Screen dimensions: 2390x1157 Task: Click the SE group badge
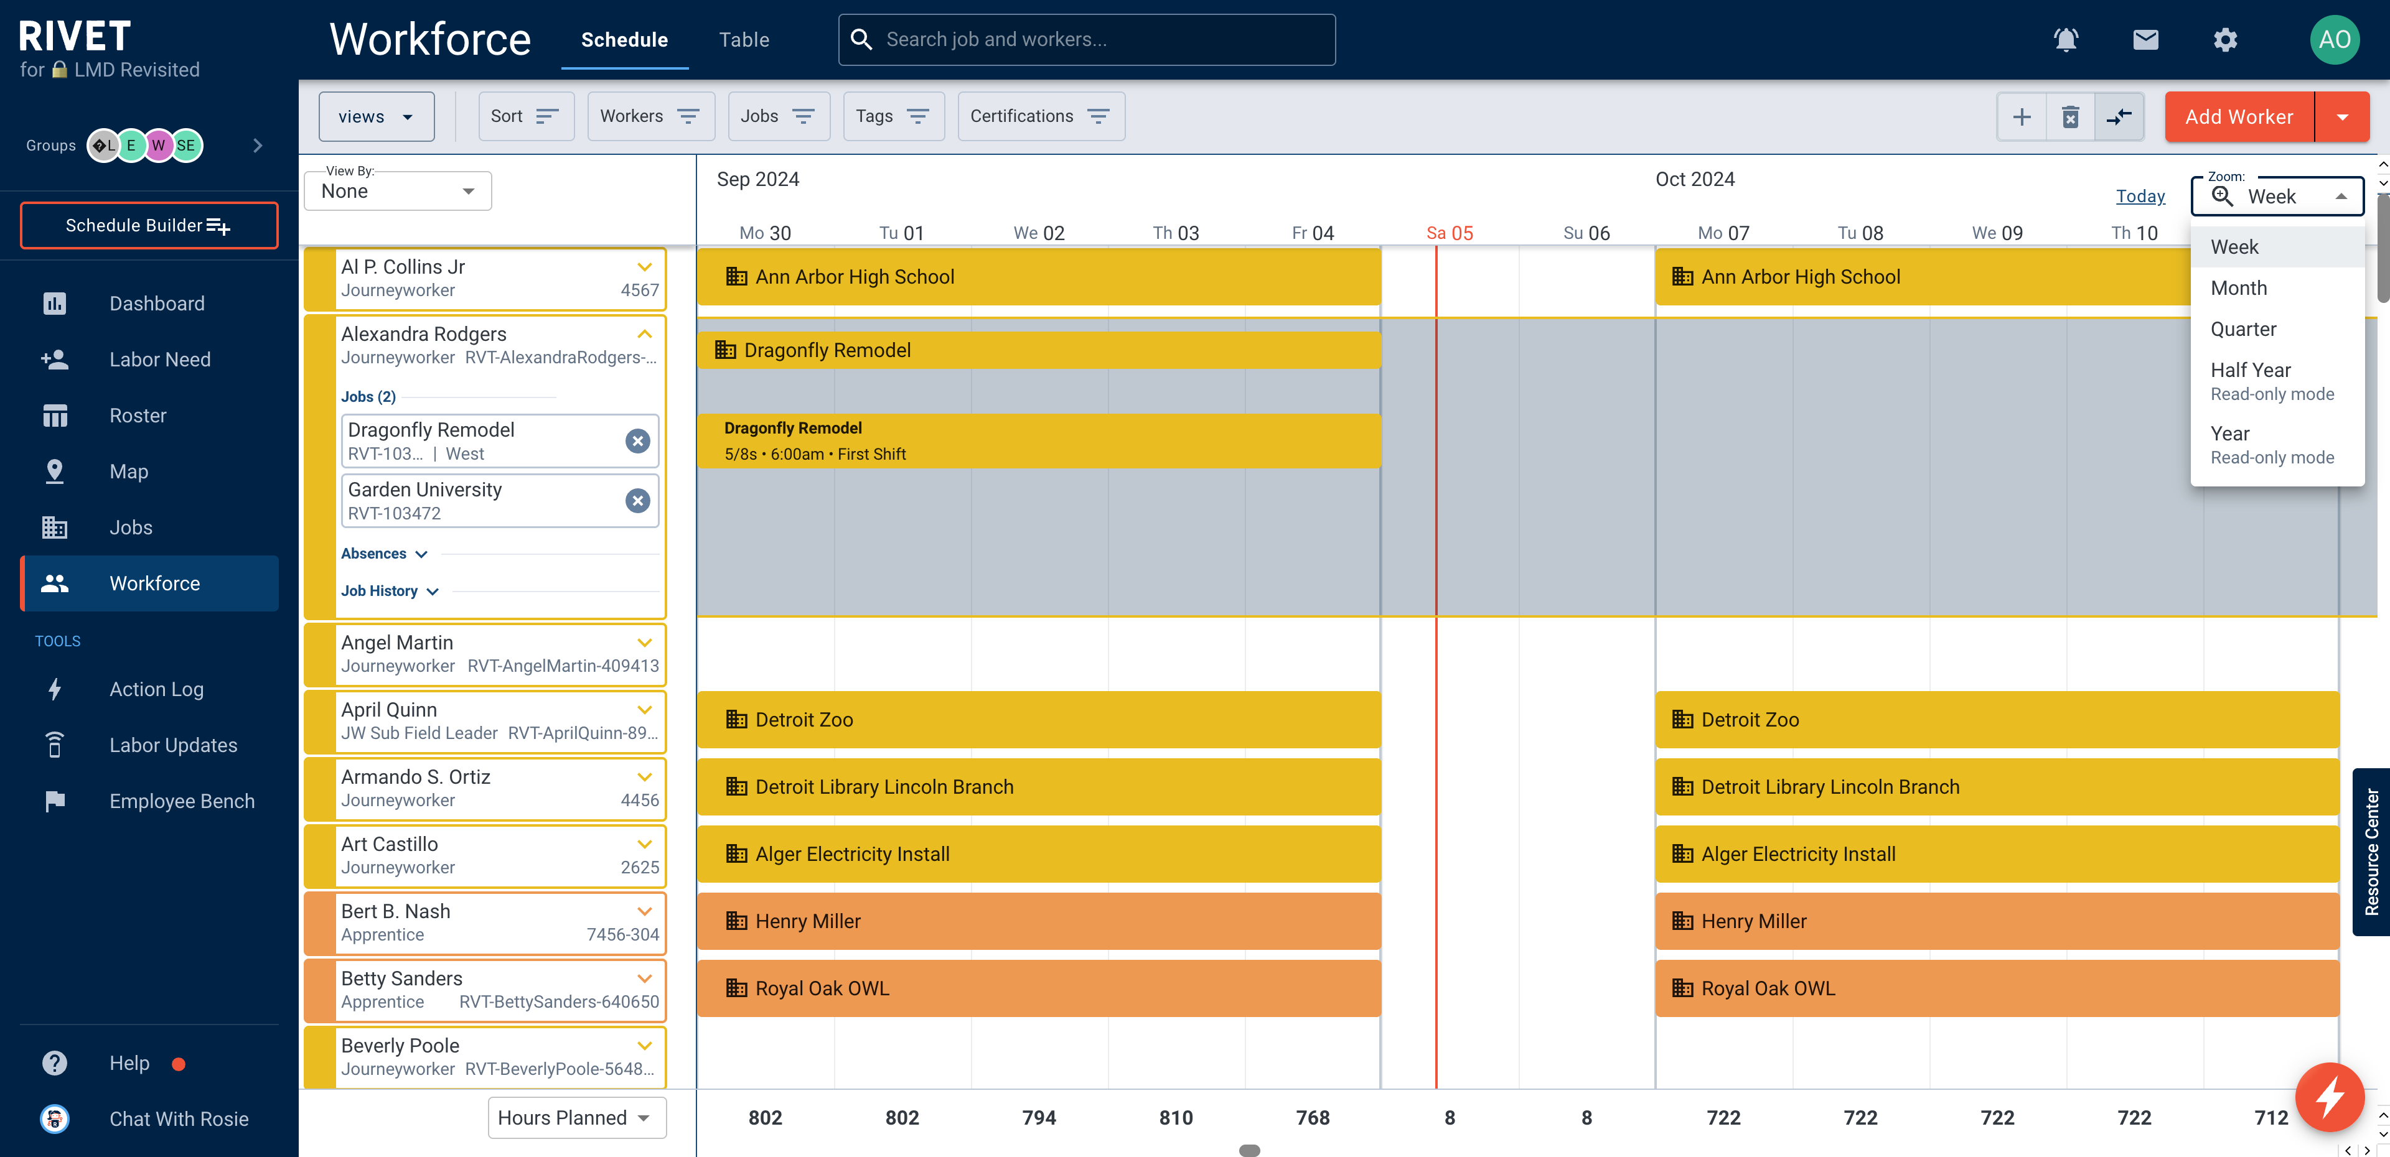(x=187, y=146)
